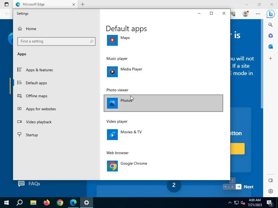Click the Find a setting search box
Viewport: 278px width, 208px height.
pos(56,41)
